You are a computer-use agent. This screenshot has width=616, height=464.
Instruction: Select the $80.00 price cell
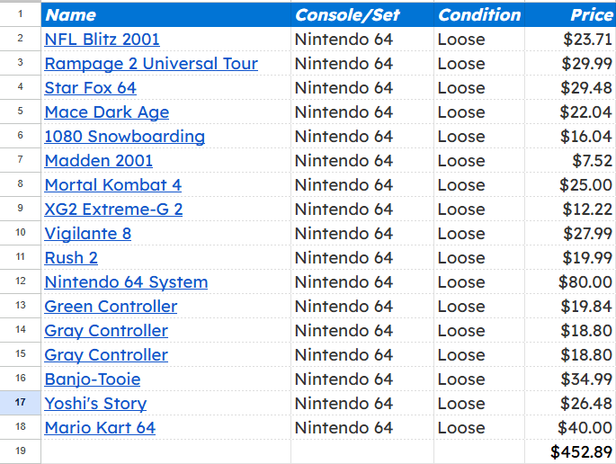point(570,282)
